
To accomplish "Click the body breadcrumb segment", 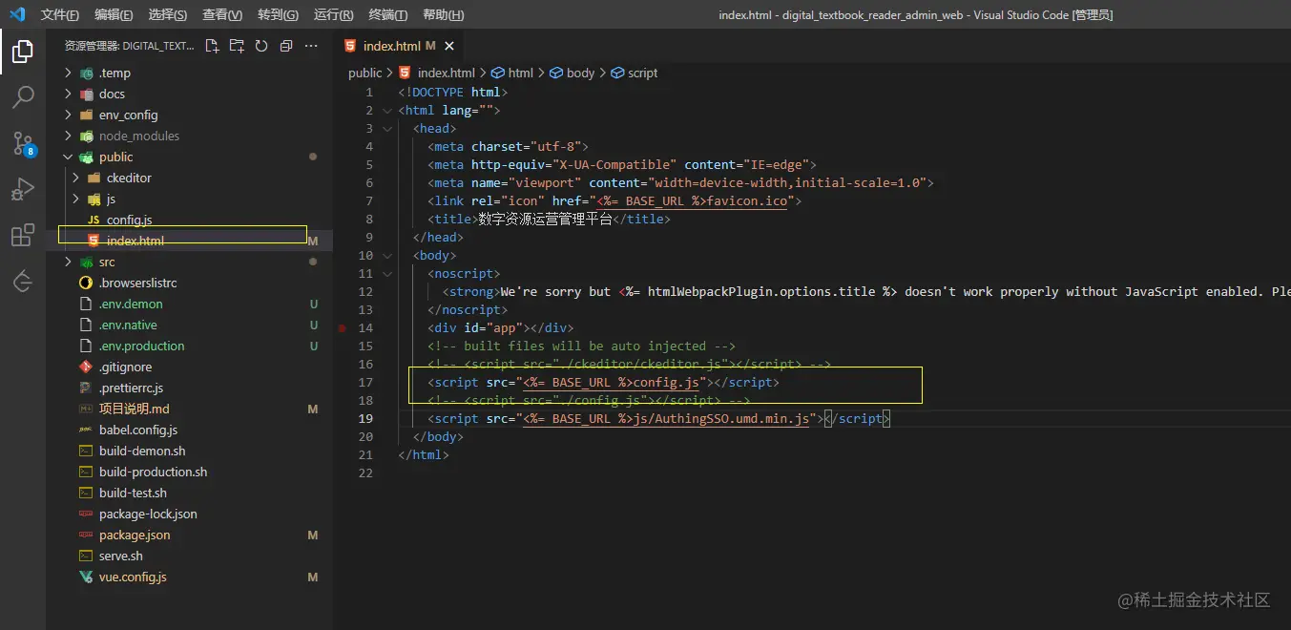I will [x=580, y=73].
